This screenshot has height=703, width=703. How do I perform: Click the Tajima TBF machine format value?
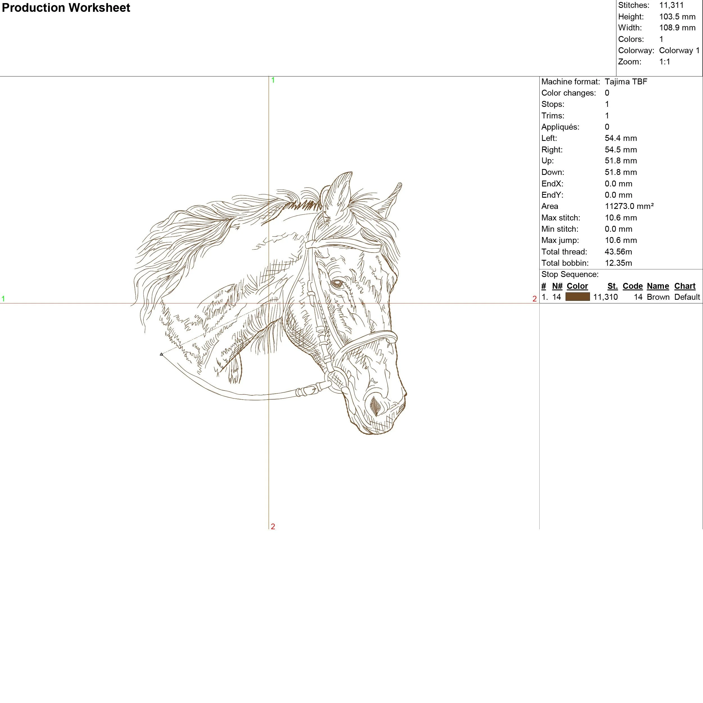(626, 82)
